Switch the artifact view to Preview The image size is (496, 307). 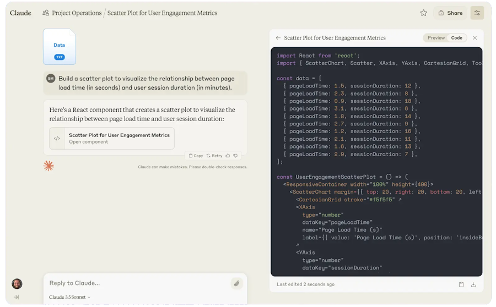click(436, 38)
